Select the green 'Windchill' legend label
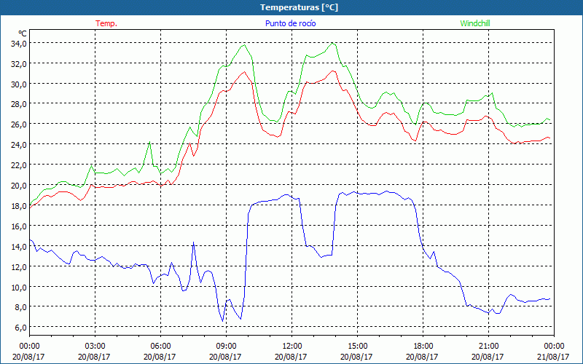This screenshot has height=364, width=583. click(475, 23)
